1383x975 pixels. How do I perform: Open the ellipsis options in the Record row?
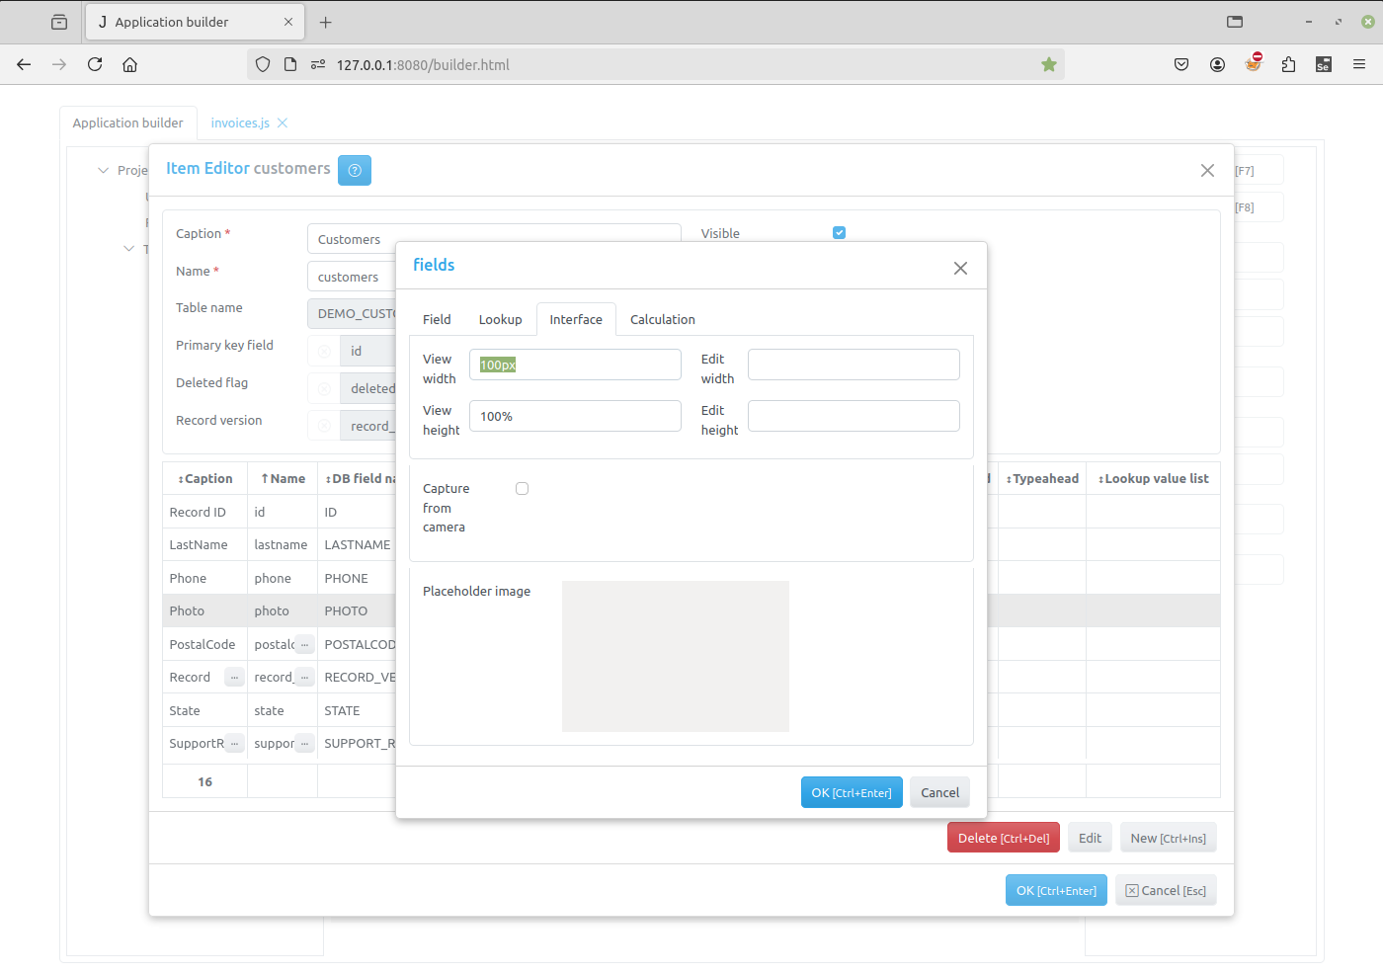(x=234, y=677)
